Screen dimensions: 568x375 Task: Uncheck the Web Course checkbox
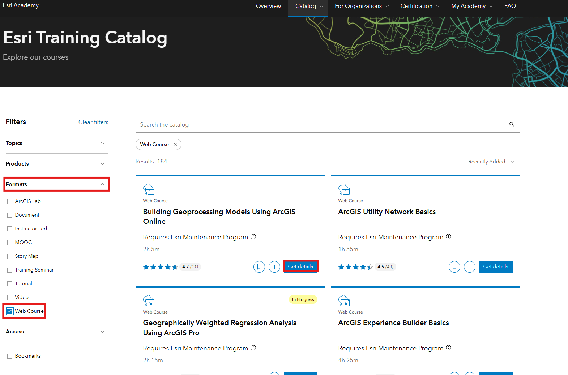10,311
